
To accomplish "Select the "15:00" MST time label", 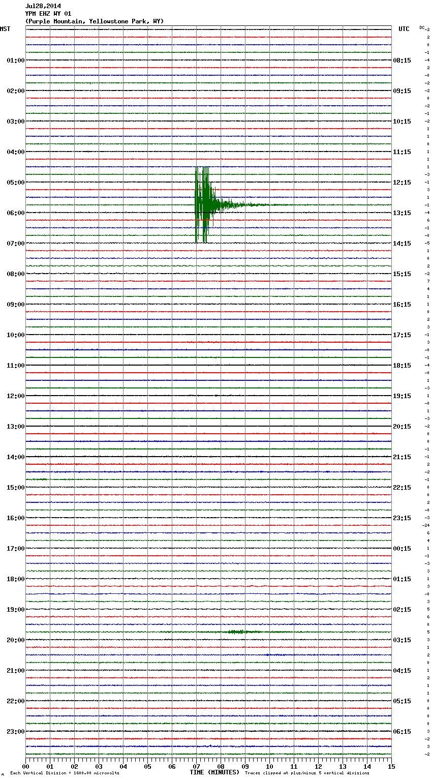I will [16, 488].
